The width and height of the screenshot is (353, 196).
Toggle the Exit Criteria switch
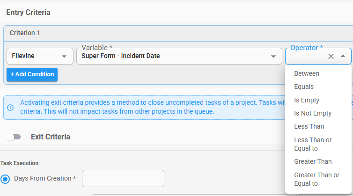pyautogui.click(x=14, y=137)
